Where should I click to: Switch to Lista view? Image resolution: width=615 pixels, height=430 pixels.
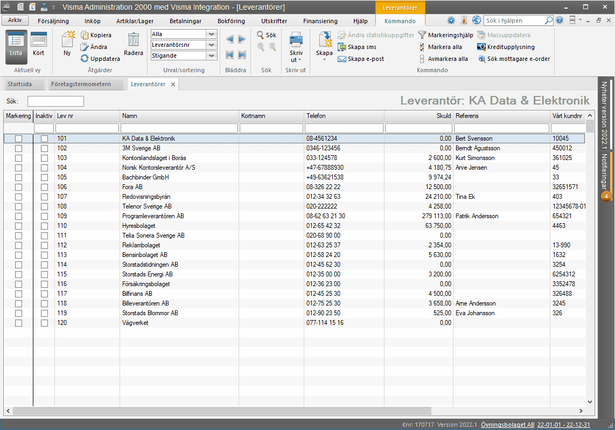pyautogui.click(x=16, y=47)
